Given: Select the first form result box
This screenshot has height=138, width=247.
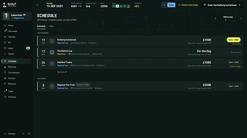Looking at the screenshot, I should pyautogui.click(x=113, y=6).
